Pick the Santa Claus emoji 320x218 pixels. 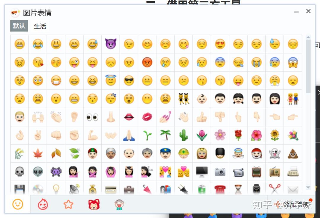click(x=256, y=153)
